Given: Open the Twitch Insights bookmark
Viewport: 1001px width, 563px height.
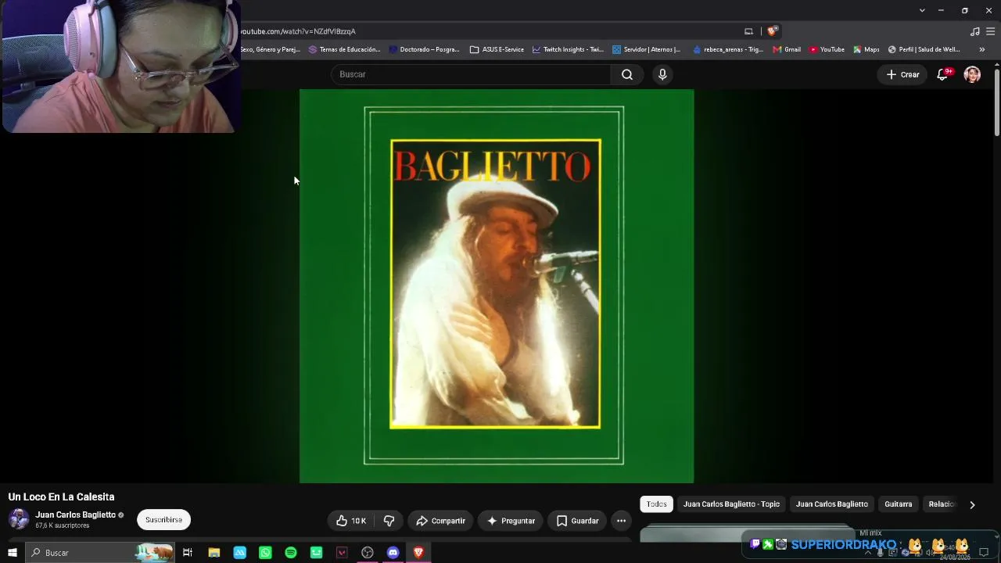Looking at the screenshot, I should [x=568, y=49].
